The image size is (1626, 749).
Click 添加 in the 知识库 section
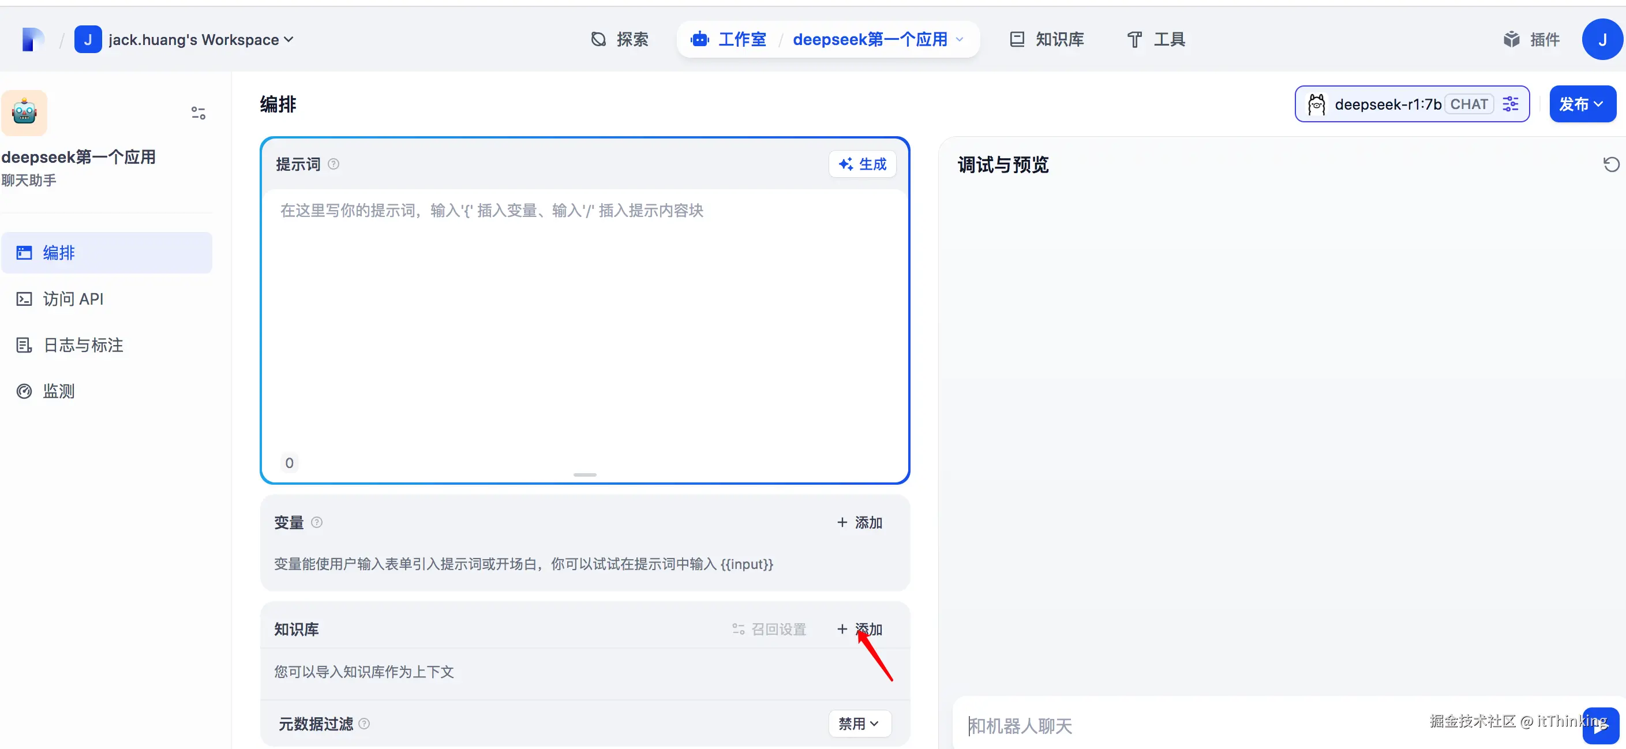click(860, 629)
